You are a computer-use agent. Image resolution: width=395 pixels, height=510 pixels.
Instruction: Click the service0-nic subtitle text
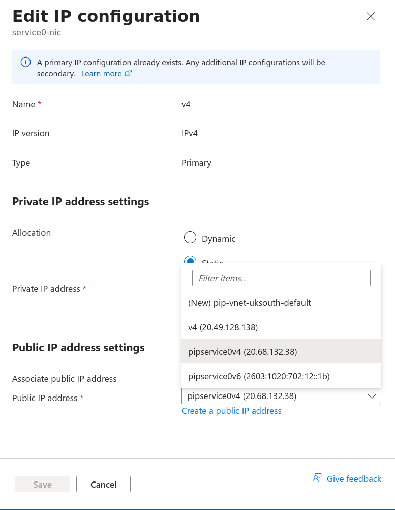coord(37,32)
